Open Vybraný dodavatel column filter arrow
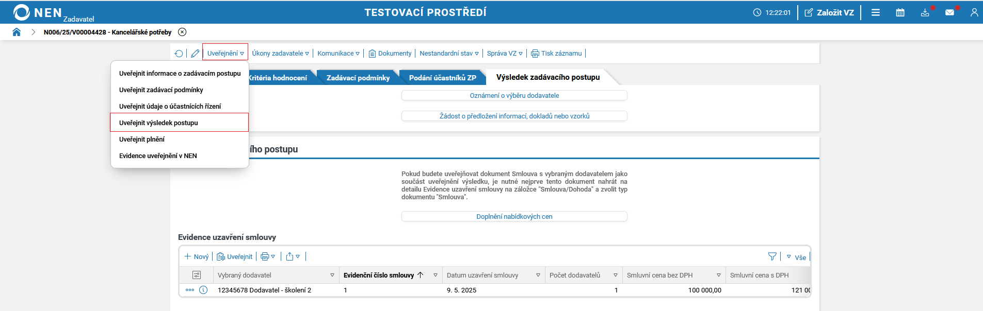The image size is (983, 311). click(332, 275)
